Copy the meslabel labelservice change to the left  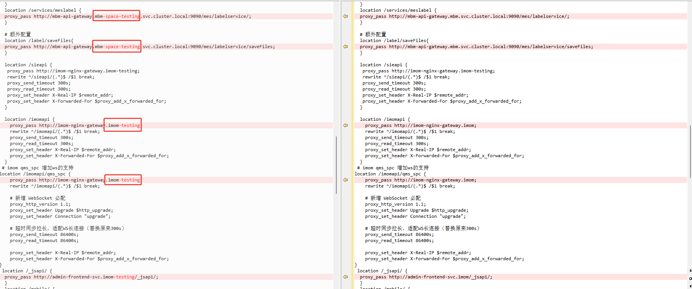tap(345, 16)
